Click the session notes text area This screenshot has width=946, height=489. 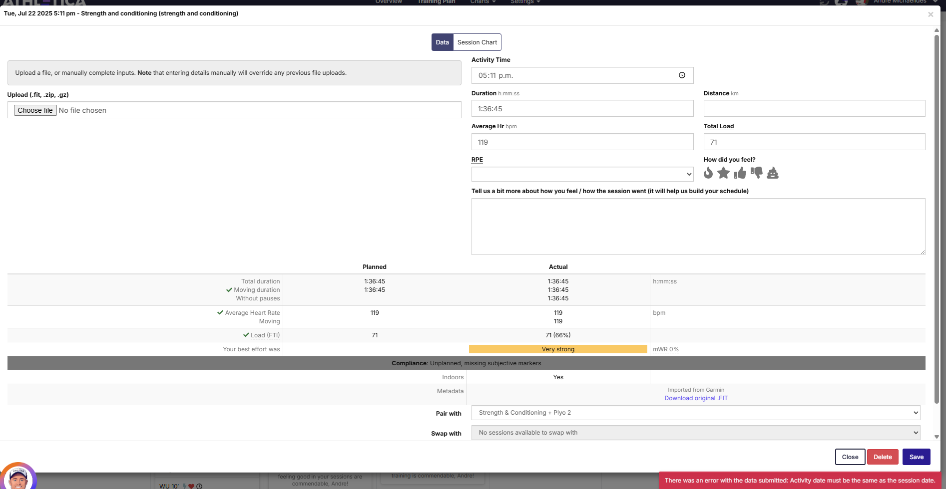[698, 227]
